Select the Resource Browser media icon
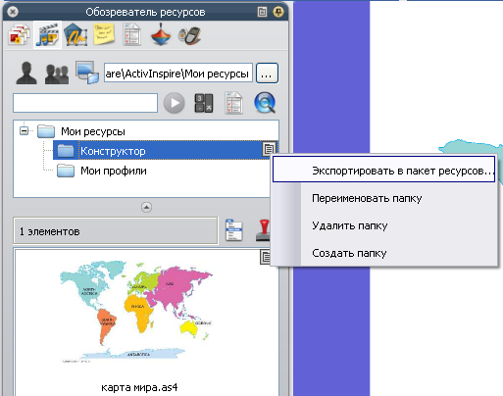Image resolution: width=503 pixels, height=396 pixels. (48, 34)
